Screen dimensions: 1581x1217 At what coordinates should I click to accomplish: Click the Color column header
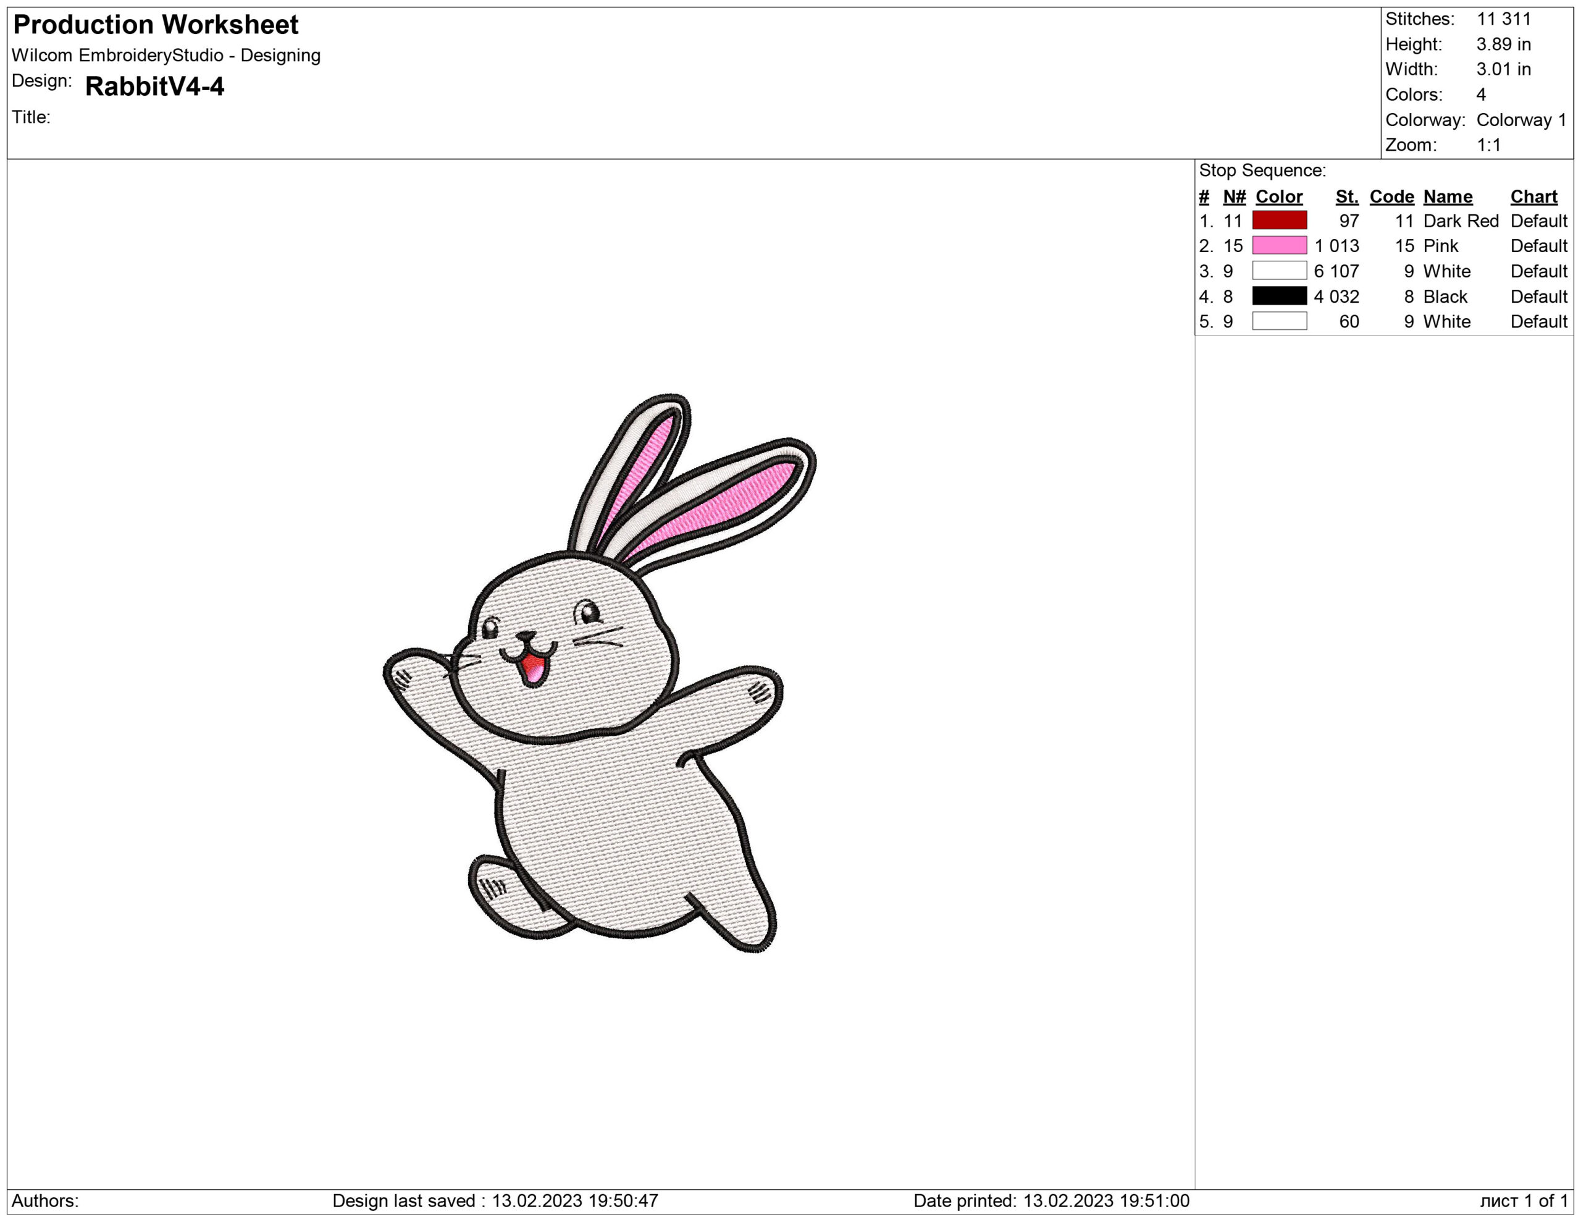tap(1278, 197)
